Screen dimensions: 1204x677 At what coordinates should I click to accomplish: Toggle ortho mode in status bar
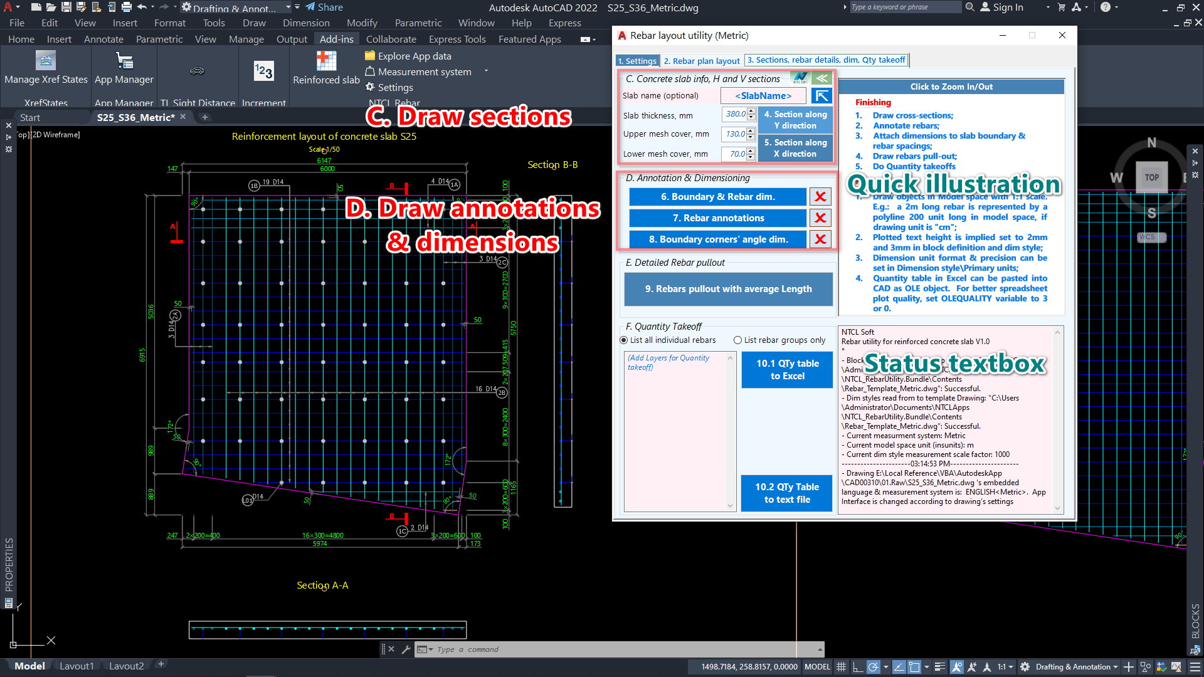click(857, 667)
